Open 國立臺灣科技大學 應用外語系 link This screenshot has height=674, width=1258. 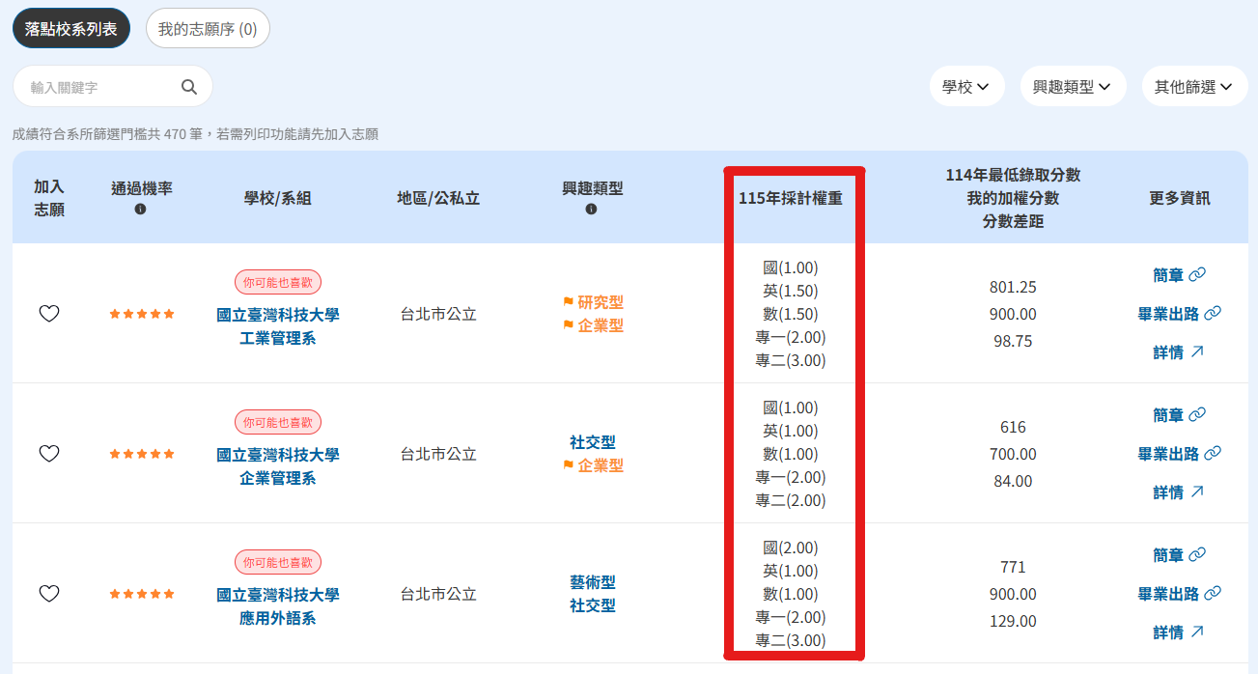[x=278, y=607]
